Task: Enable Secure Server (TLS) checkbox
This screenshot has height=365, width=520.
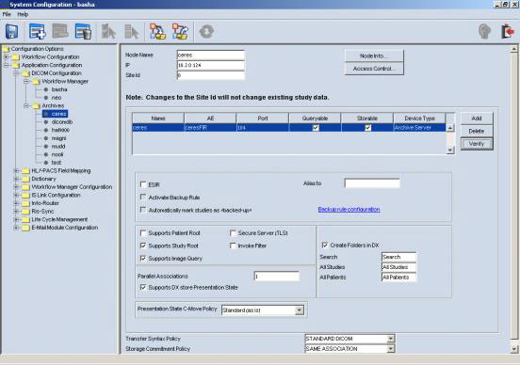Action: pyautogui.click(x=233, y=233)
